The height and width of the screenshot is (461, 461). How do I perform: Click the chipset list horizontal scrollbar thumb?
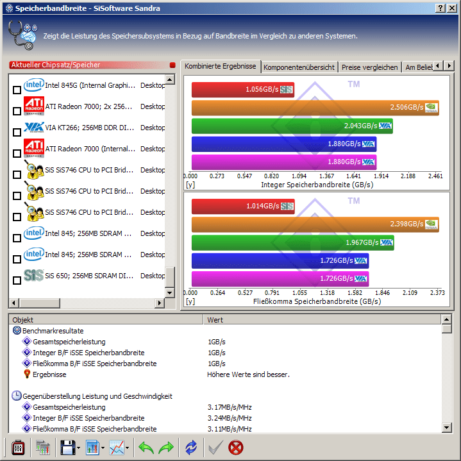pos(39,303)
